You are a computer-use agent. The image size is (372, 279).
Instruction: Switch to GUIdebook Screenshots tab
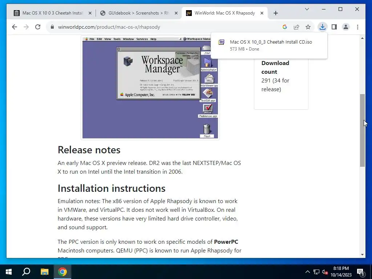139,13
